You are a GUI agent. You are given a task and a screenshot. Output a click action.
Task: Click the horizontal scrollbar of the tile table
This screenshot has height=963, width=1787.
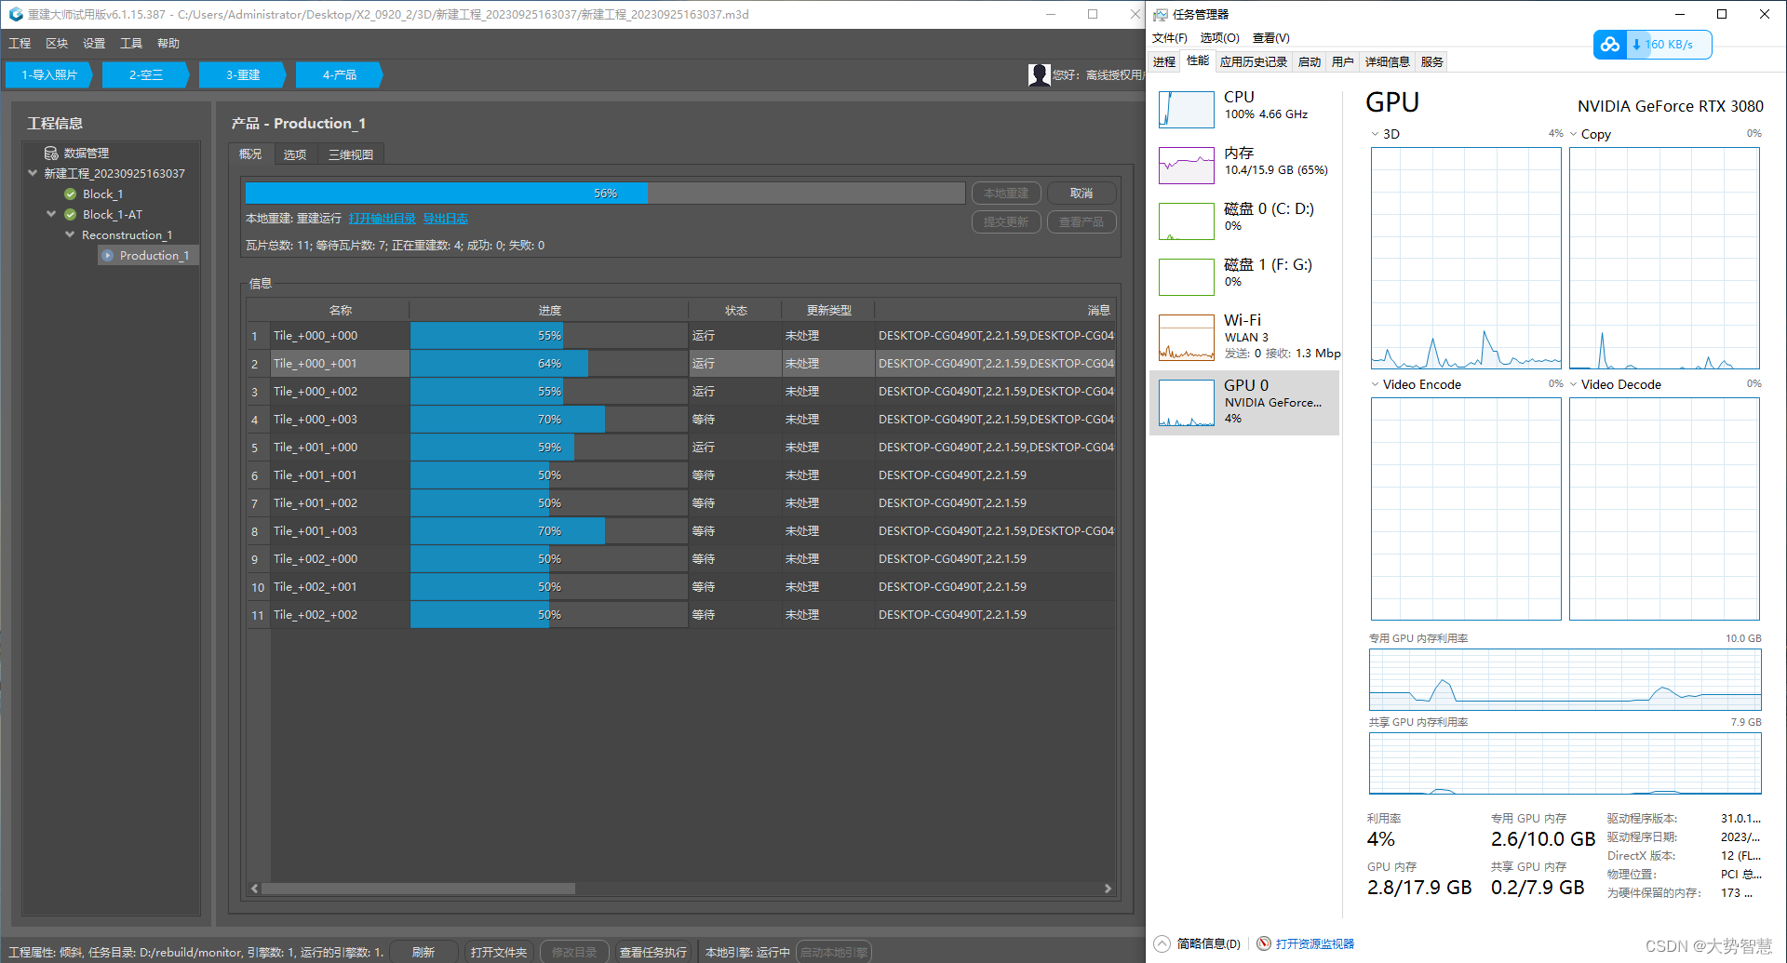tap(419, 889)
